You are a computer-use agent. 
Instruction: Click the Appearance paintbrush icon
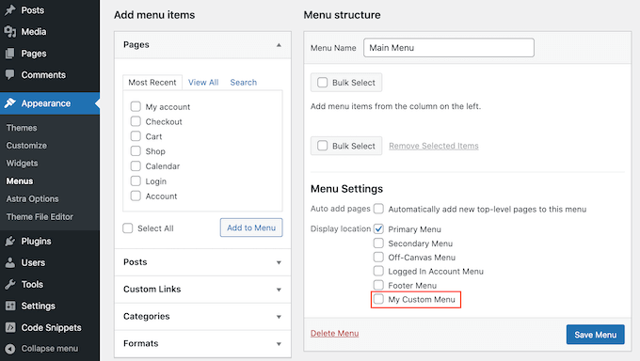10,103
